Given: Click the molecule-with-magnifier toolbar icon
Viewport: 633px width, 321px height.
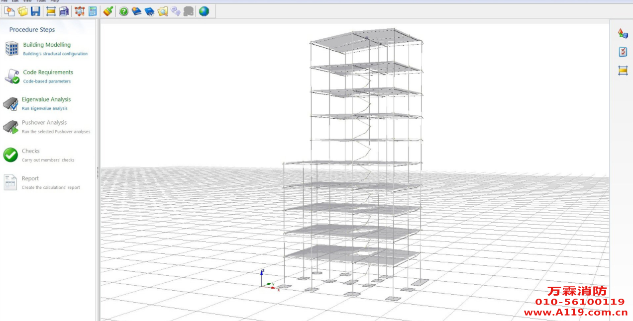Looking at the screenshot, I should click(79, 11).
